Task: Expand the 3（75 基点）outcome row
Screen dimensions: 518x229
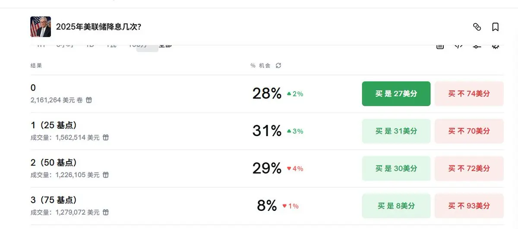Action: 267,206
